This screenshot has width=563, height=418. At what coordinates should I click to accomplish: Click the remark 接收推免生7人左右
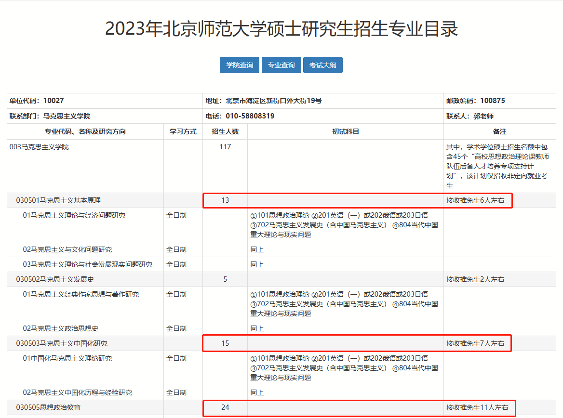tap(475, 343)
